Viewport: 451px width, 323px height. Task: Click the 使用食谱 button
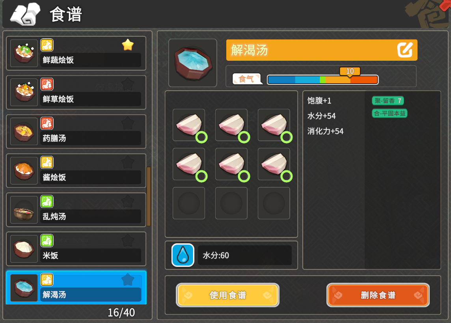[227, 295]
